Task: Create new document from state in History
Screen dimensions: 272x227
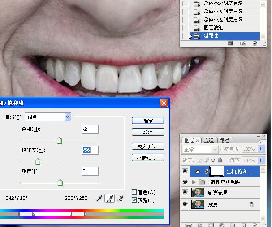Action: pos(230,43)
